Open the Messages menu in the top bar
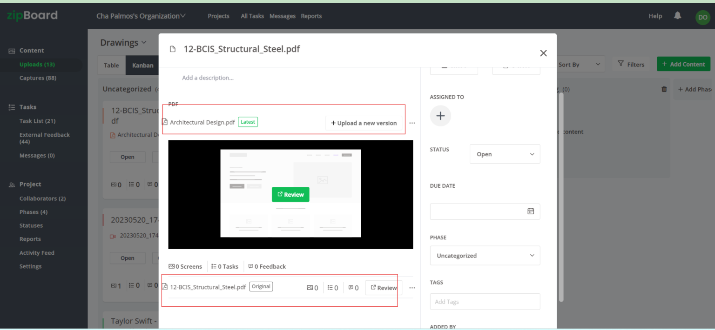Image resolution: width=715 pixels, height=330 pixels. click(282, 15)
